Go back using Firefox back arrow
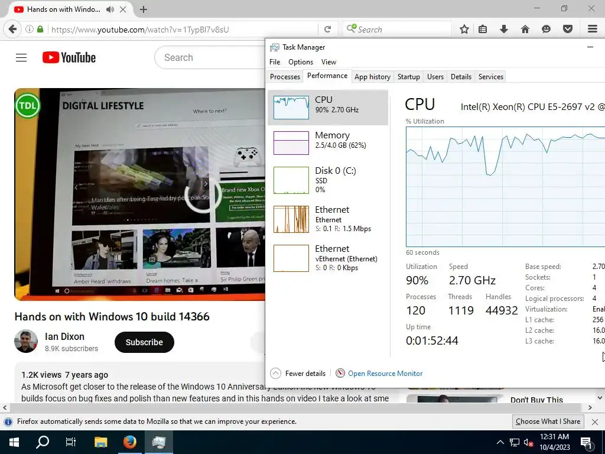 (12, 29)
